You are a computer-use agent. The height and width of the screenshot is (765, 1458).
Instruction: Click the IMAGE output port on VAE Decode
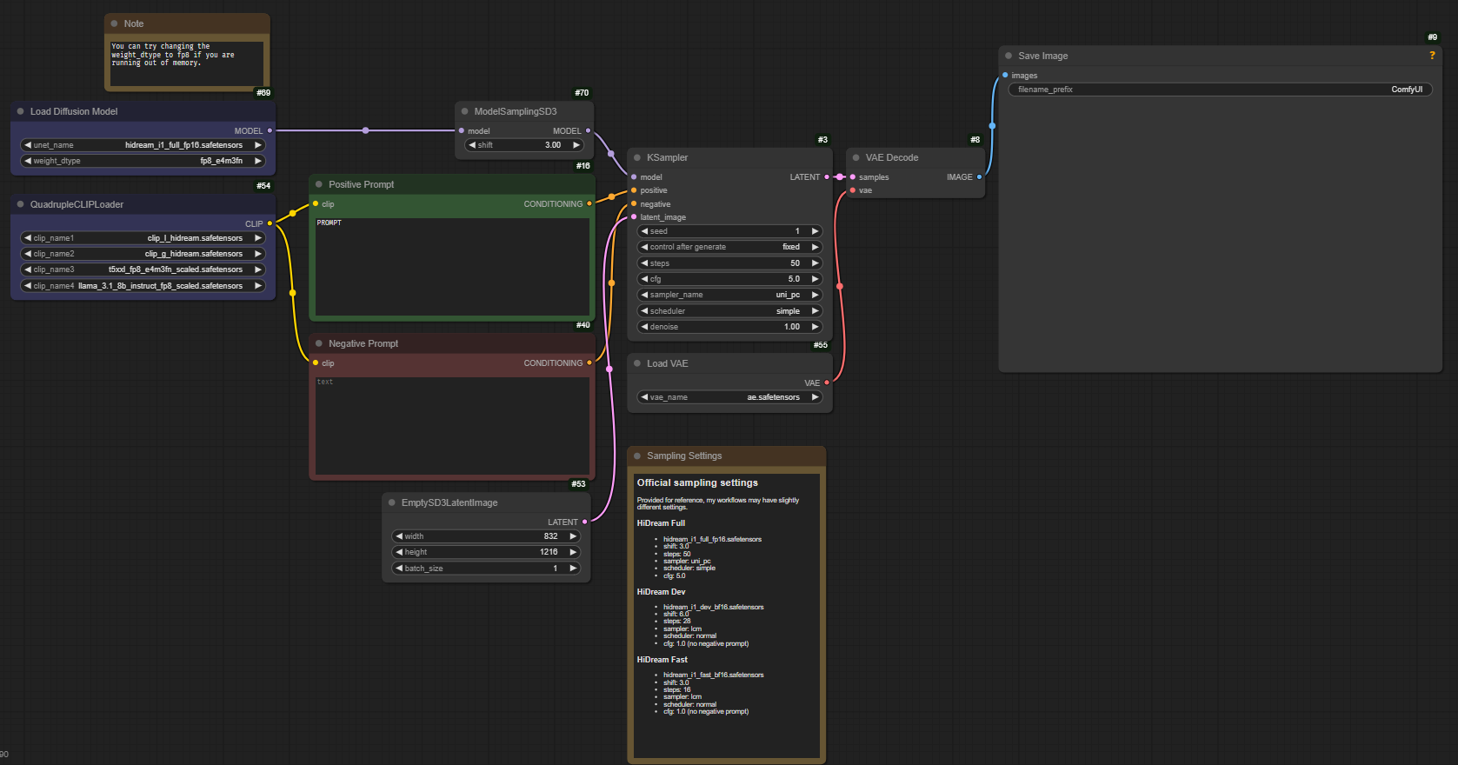[x=980, y=177]
